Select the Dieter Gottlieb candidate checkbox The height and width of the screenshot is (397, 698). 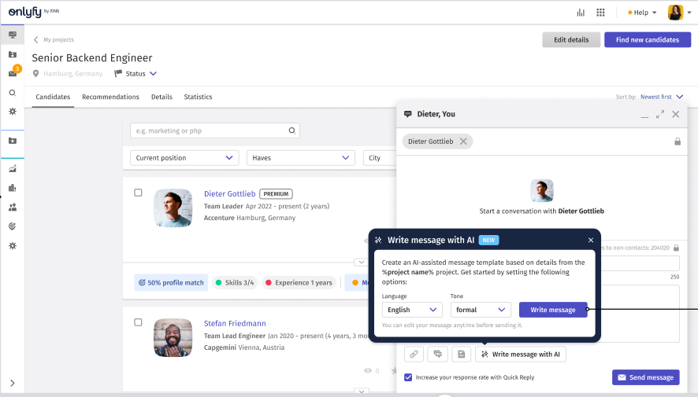click(x=138, y=193)
